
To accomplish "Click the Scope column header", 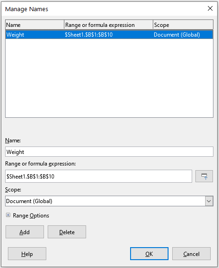I will (183, 25).
